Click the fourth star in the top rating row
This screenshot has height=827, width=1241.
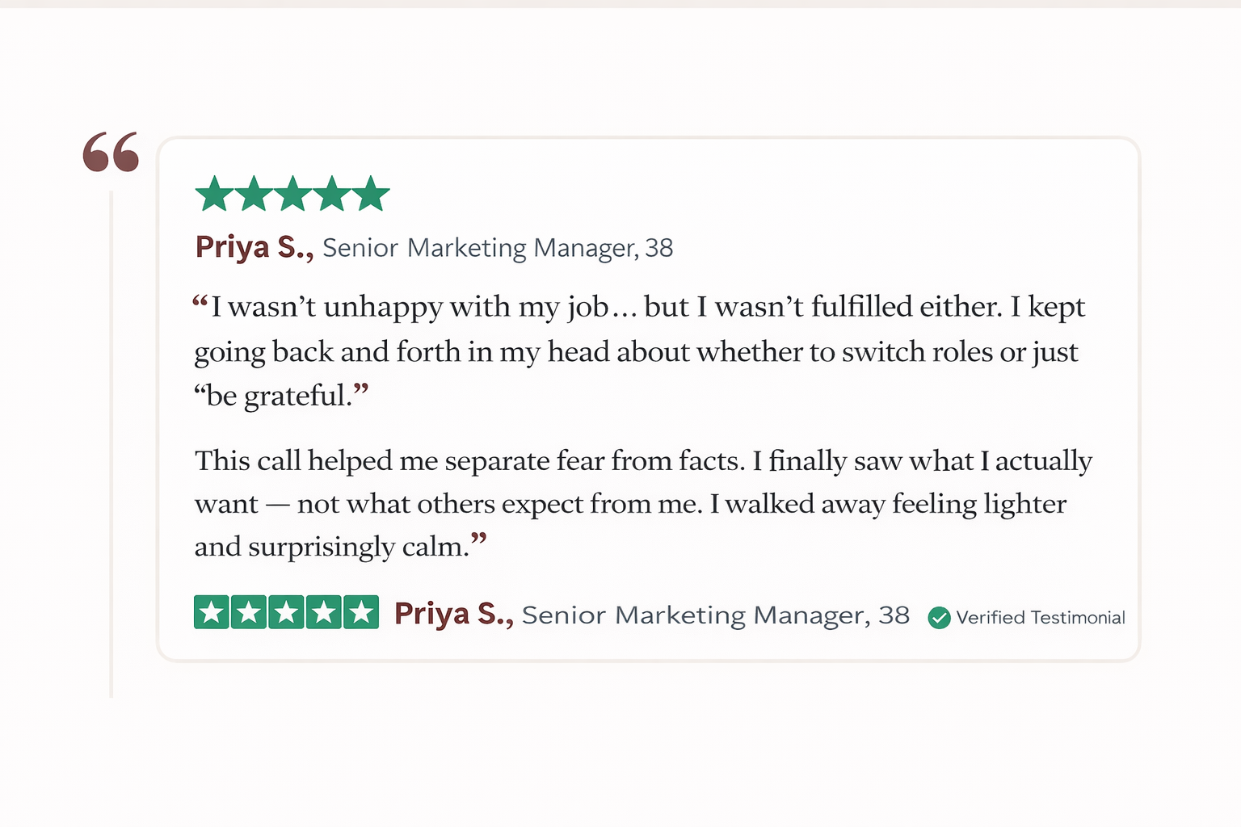332,195
